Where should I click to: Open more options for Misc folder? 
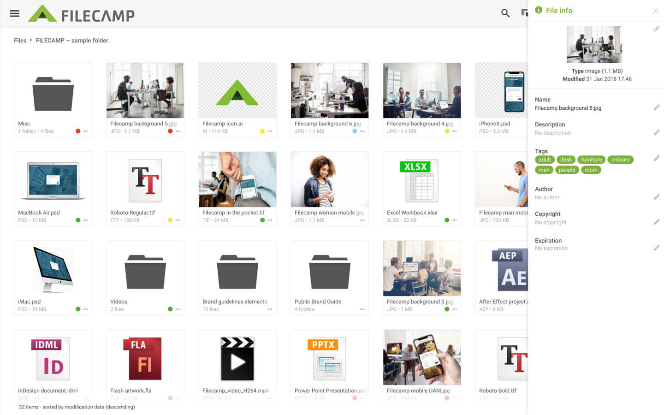pyautogui.click(x=86, y=131)
